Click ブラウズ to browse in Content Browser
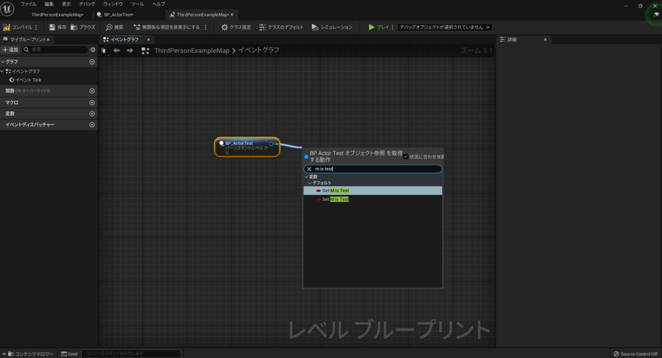 pos(83,27)
